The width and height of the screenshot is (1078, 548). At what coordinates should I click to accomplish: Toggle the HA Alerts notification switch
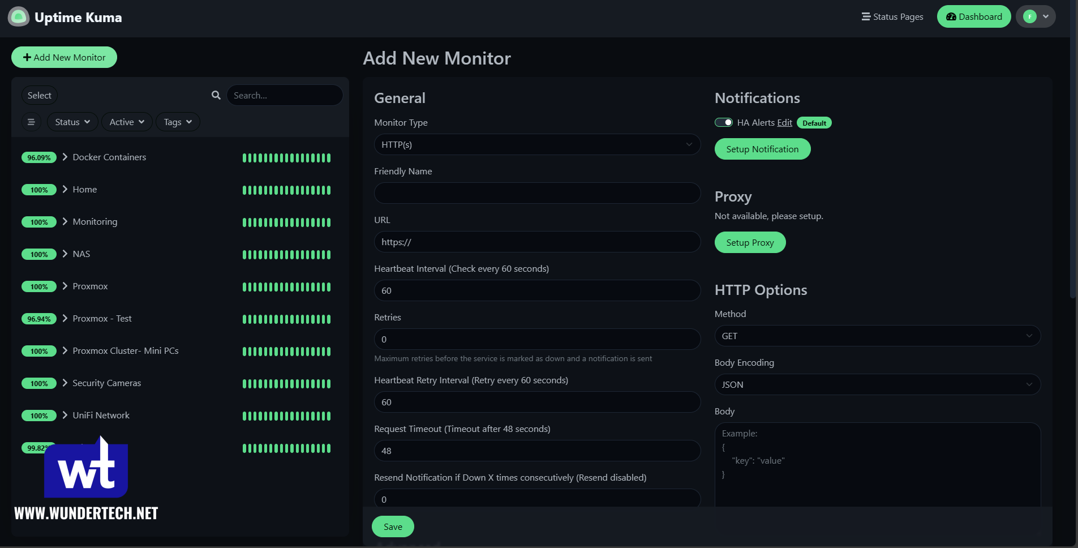click(724, 122)
